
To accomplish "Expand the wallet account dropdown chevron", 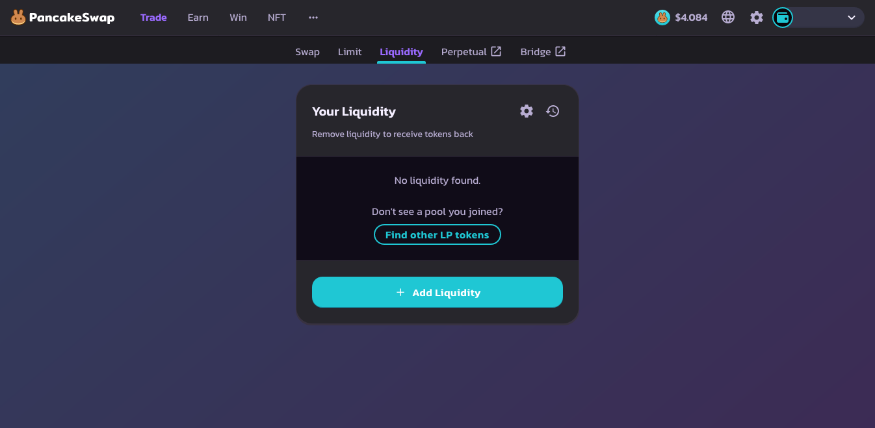I will pyautogui.click(x=852, y=18).
